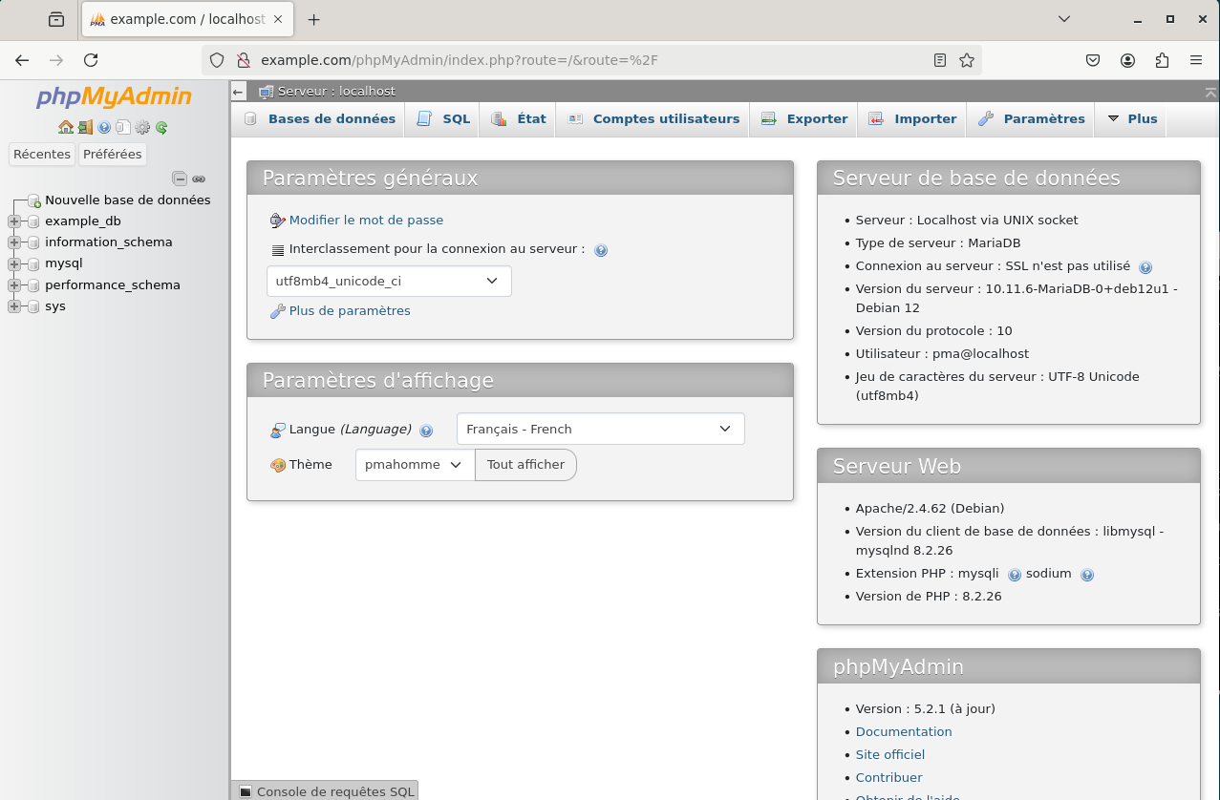
Task: Click the log out door icon
Action: [85, 127]
